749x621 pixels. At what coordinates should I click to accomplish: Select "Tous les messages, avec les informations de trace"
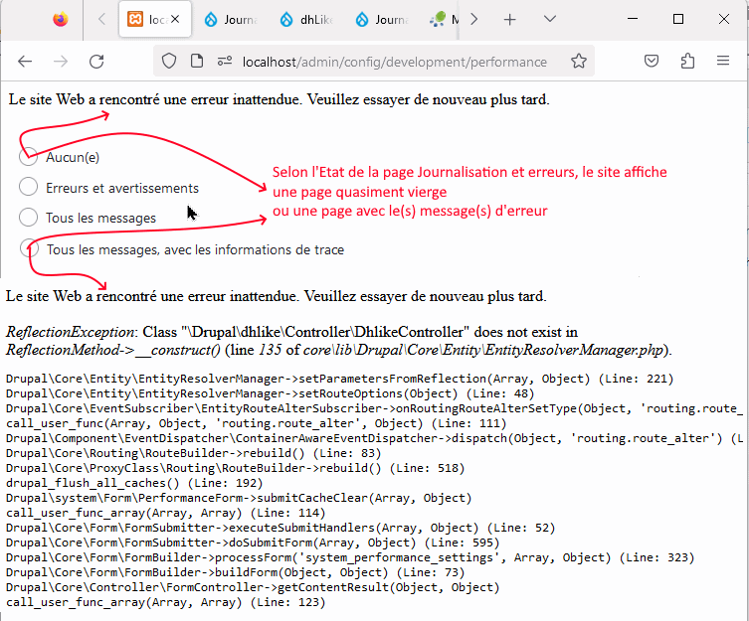(29, 248)
